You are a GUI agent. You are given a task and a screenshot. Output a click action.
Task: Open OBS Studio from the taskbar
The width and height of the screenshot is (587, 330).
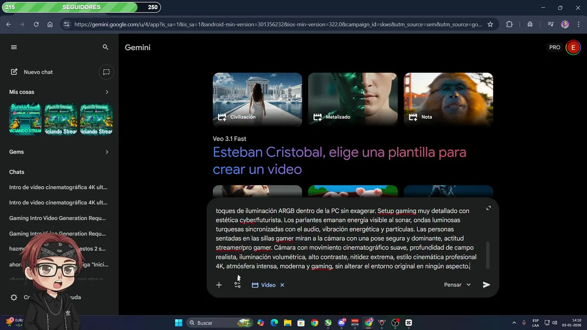(395, 323)
